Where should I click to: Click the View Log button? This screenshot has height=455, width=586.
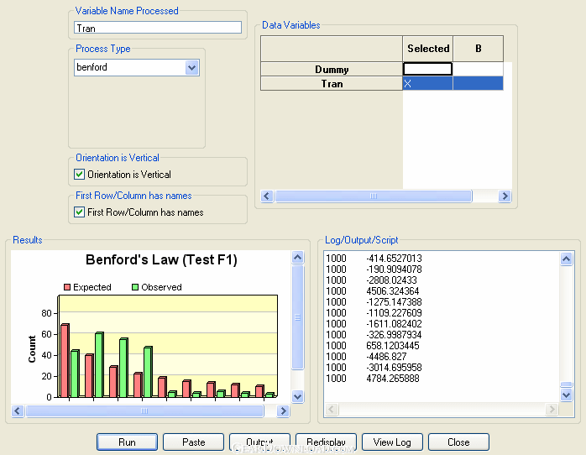(x=392, y=442)
